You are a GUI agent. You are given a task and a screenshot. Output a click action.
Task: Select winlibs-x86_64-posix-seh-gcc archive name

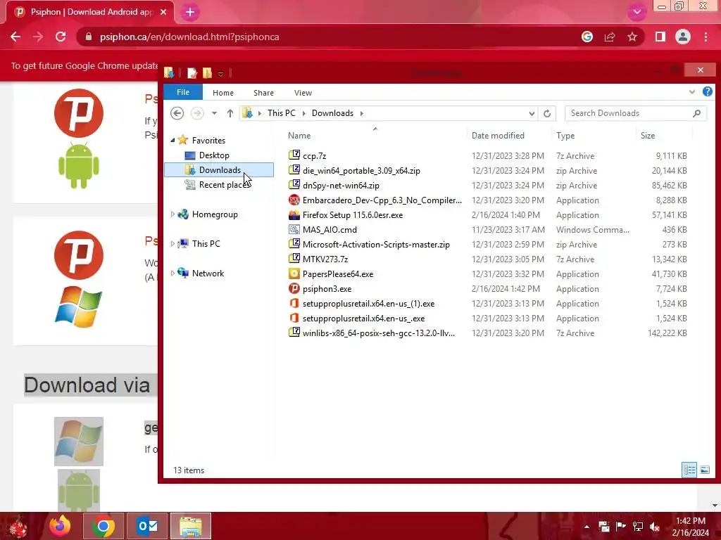[x=378, y=333]
